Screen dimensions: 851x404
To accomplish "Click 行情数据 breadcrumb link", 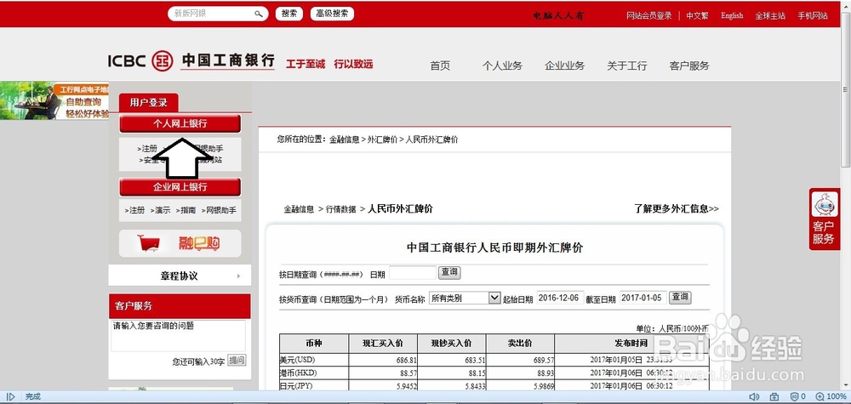I will coord(341,209).
